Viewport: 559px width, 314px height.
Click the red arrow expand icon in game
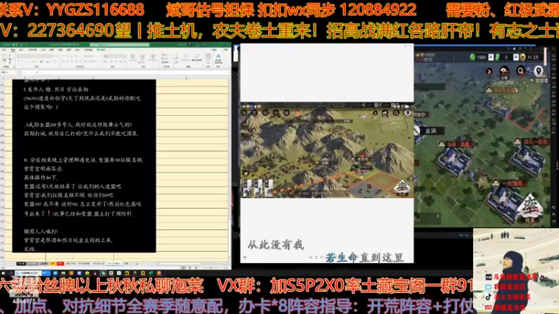click(488, 72)
